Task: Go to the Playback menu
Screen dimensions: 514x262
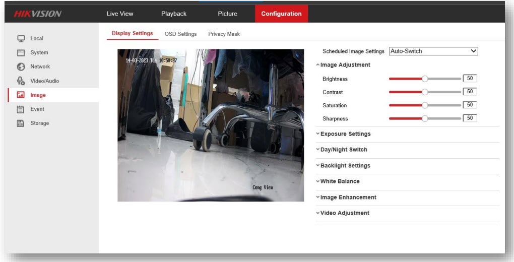Action: click(174, 14)
